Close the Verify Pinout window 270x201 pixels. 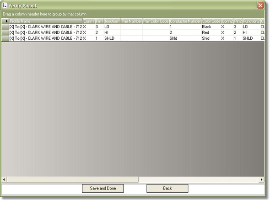point(260,5)
